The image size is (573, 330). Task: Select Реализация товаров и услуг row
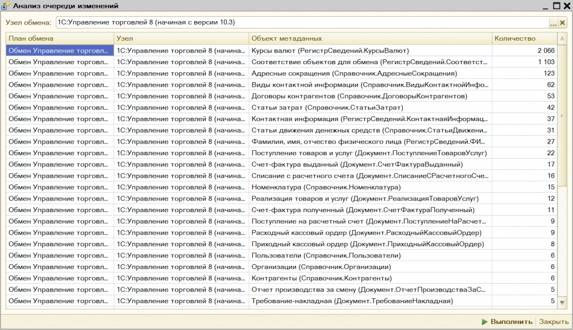tap(281, 199)
